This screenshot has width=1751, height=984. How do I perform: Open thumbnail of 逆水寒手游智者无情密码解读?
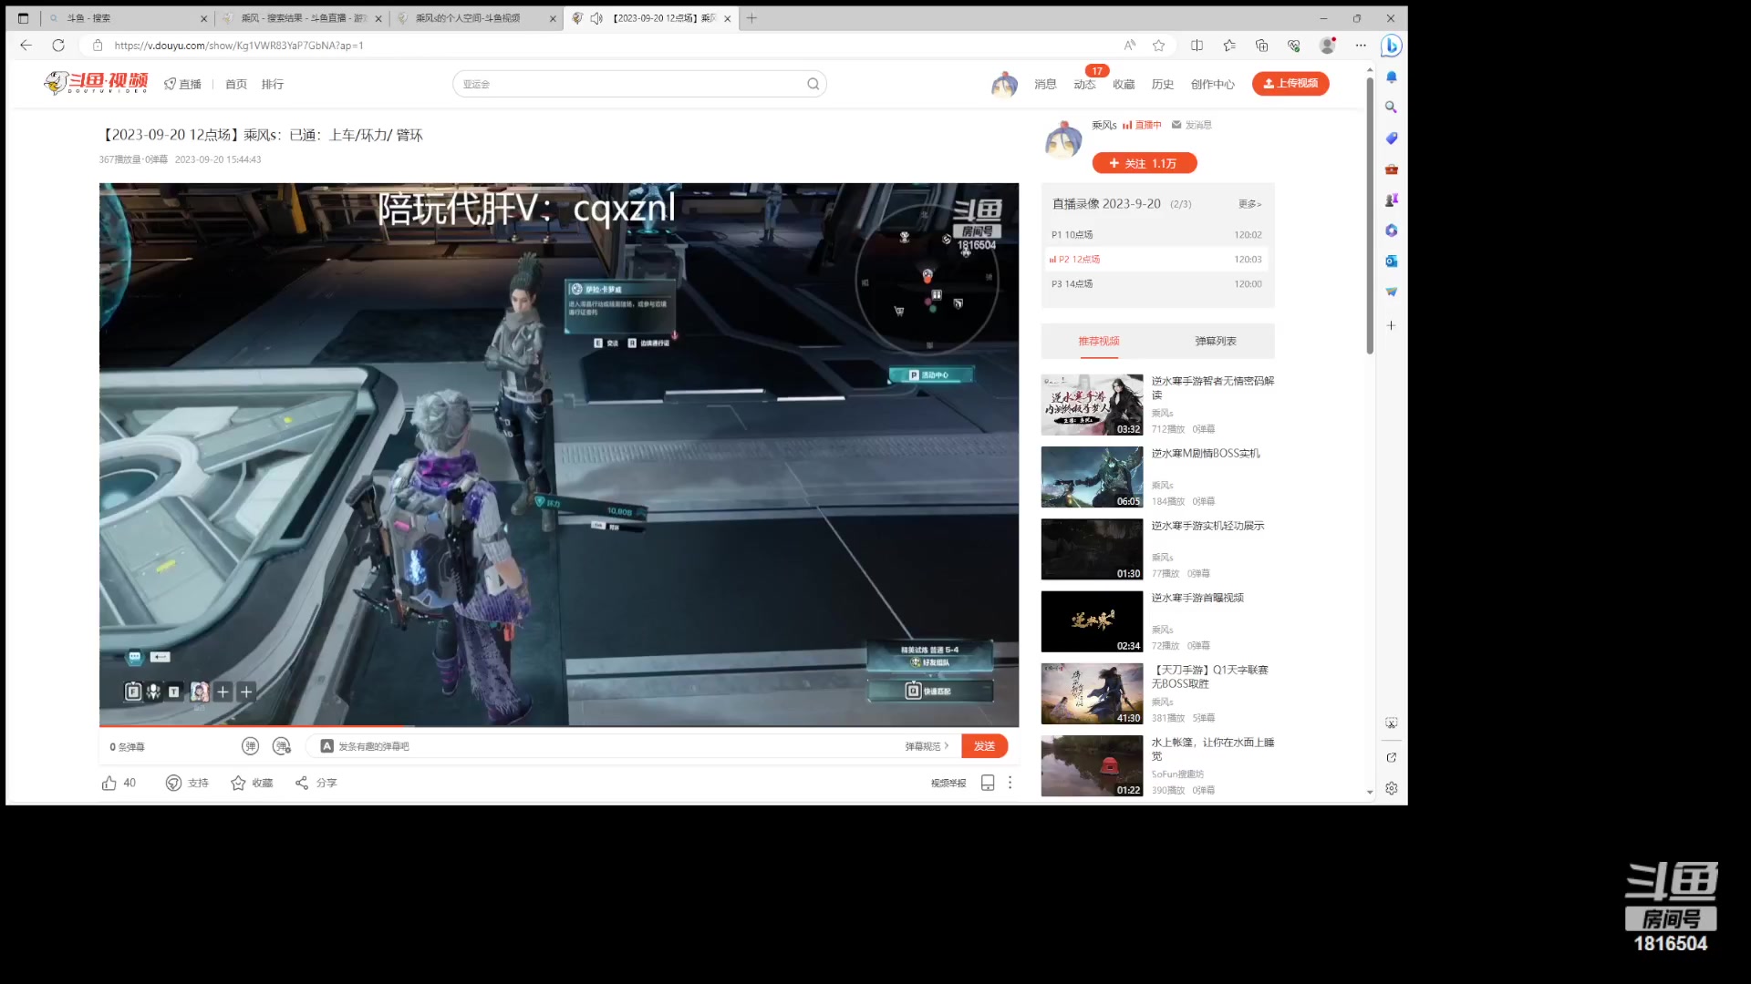click(x=1092, y=405)
